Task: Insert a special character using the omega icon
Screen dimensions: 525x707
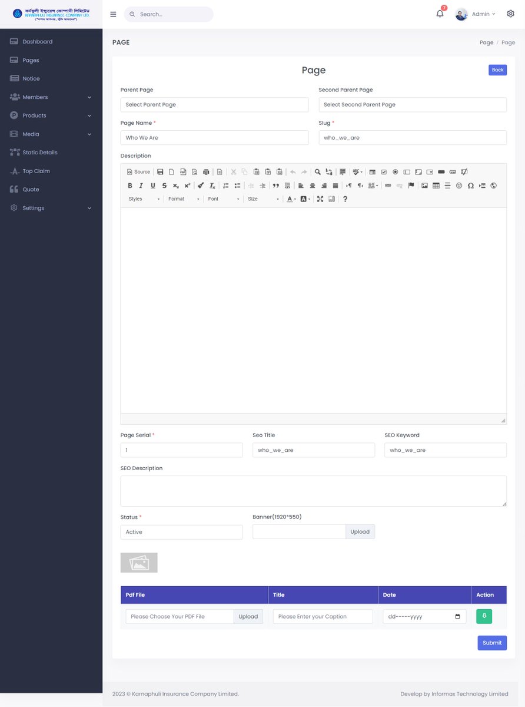Action: (x=469, y=184)
